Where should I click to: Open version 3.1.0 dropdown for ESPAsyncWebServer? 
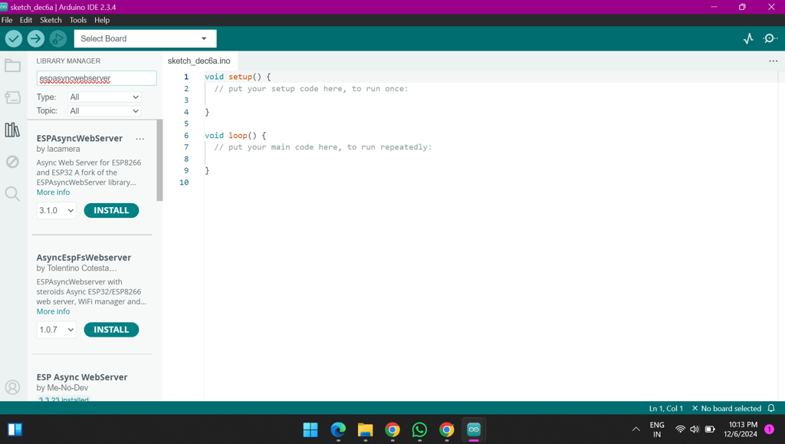56,211
